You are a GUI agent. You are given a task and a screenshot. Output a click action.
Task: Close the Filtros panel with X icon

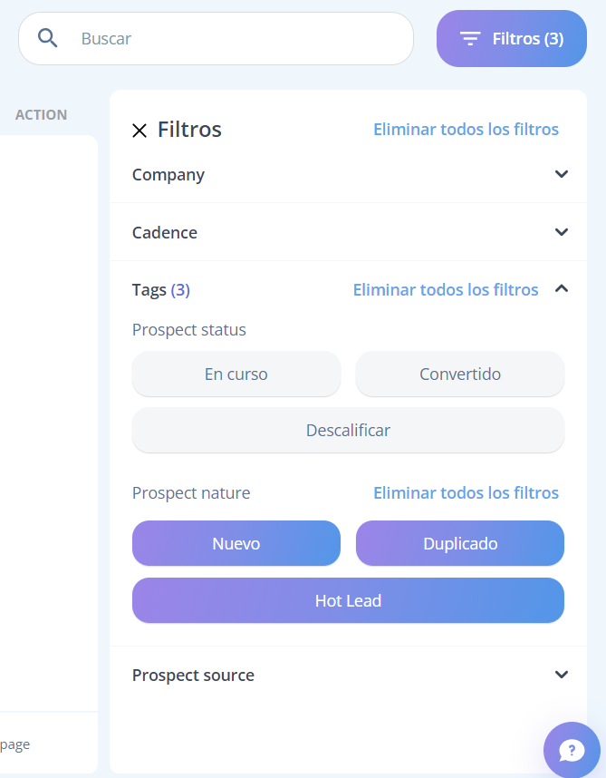click(139, 131)
